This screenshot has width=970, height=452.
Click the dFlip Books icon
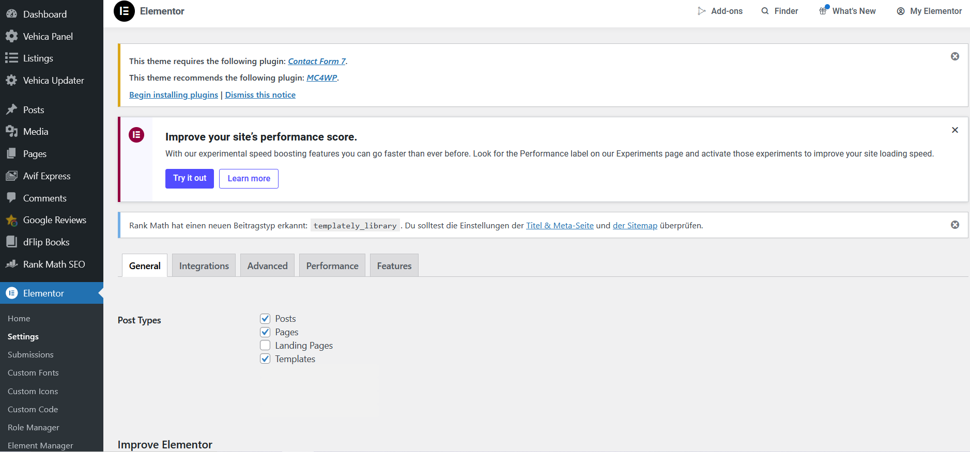[11, 242]
